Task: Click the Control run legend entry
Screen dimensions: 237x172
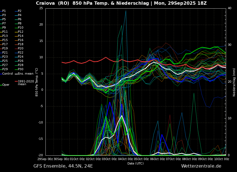Action: tap(8, 74)
